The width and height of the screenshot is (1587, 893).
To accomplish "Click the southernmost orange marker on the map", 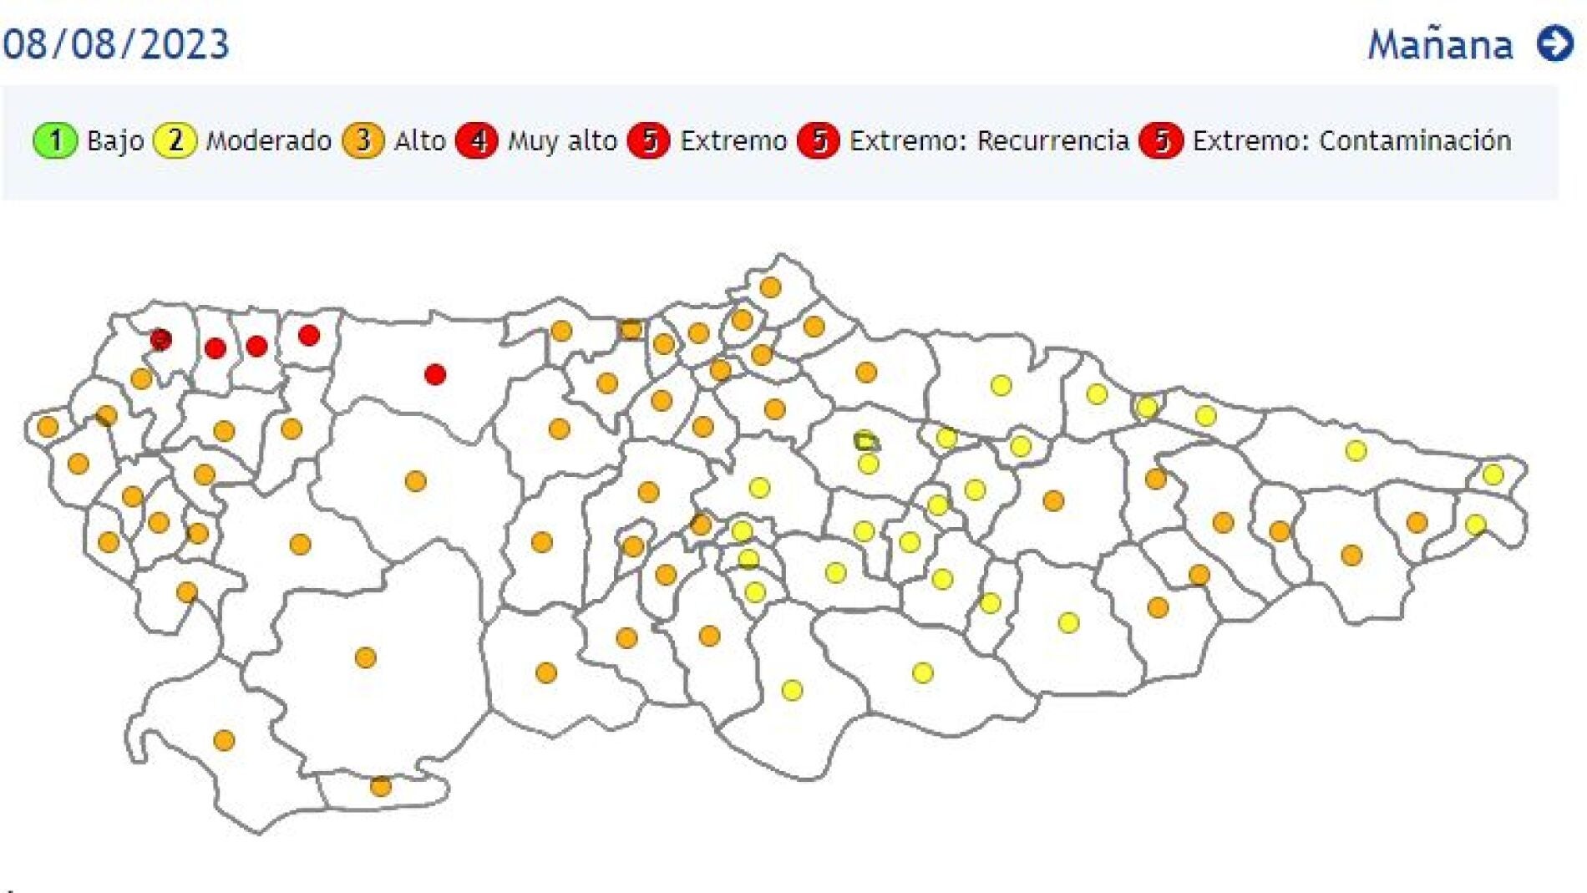I will click(381, 786).
